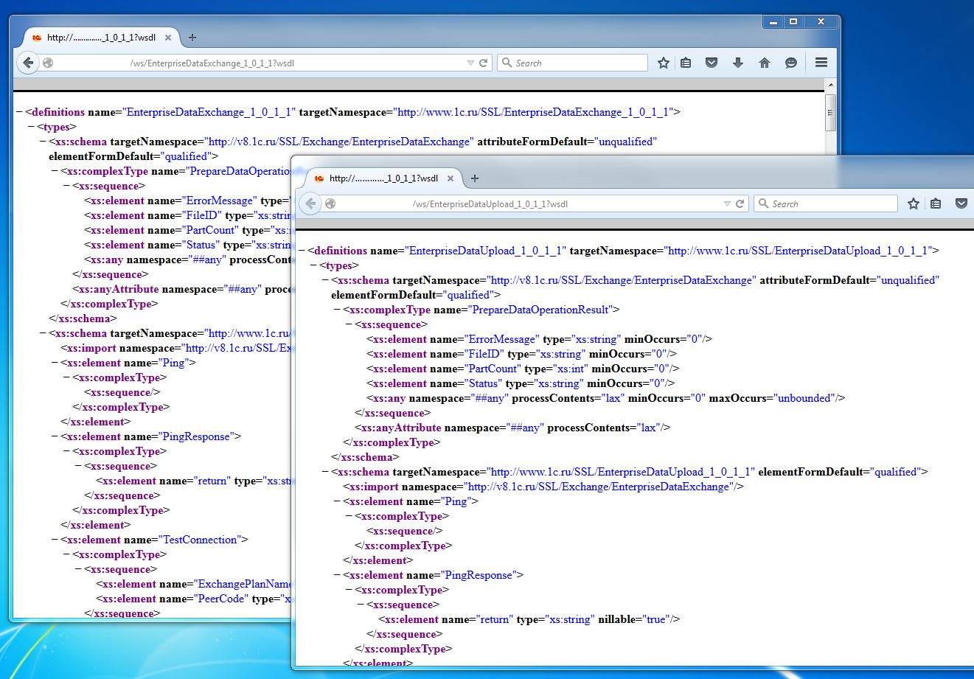The height and width of the screenshot is (679, 974).
Task: Open URL history dropdown in EnterpriseDataUpload address bar
Action: [727, 203]
